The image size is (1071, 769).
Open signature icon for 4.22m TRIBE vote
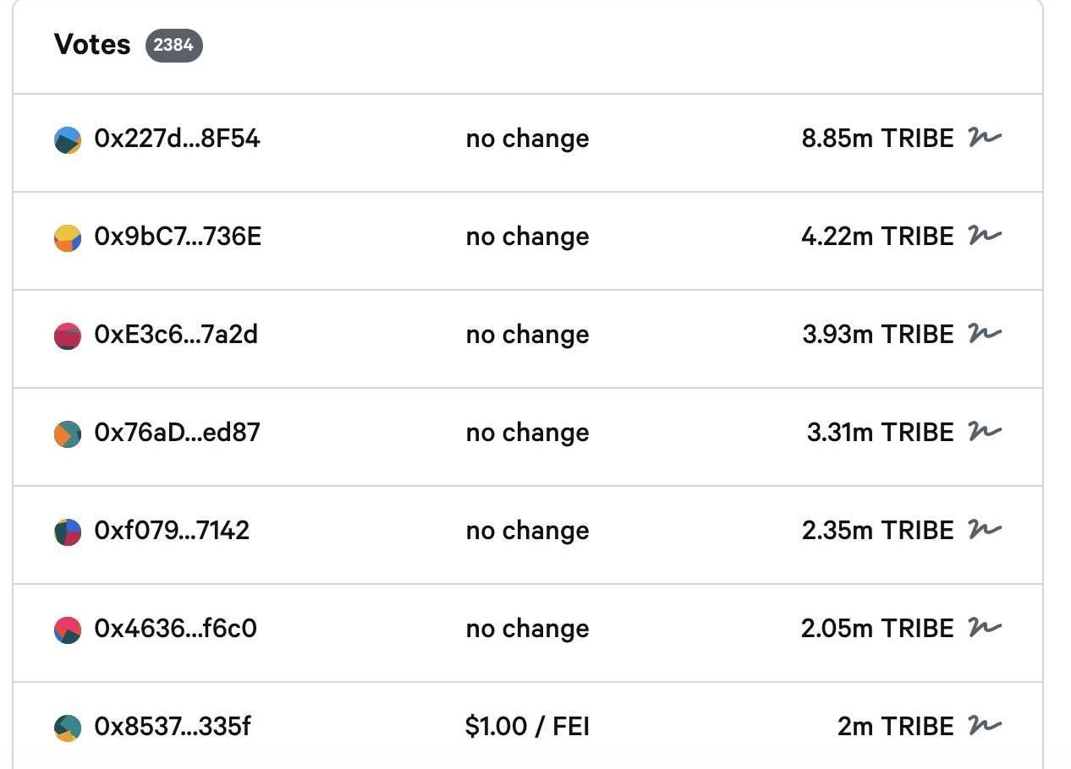coord(985,236)
